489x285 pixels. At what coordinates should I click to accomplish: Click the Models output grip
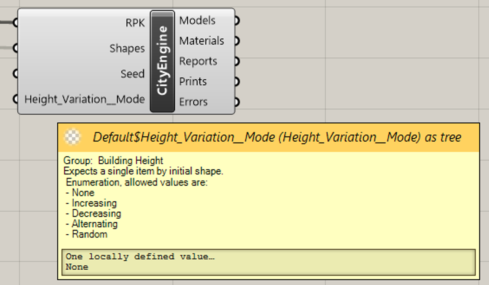coord(237,20)
